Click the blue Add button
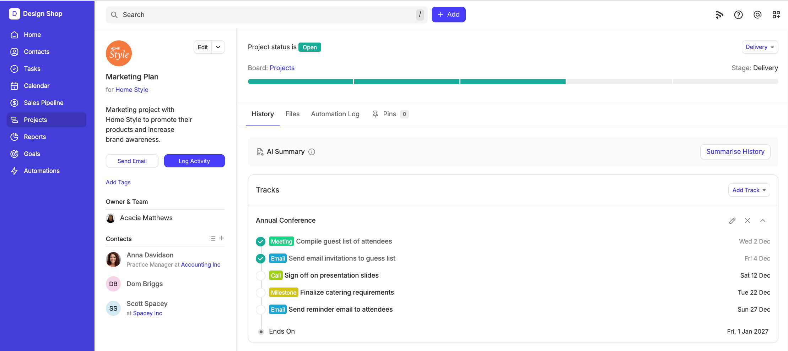Image resolution: width=788 pixels, height=351 pixels. click(448, 15)
